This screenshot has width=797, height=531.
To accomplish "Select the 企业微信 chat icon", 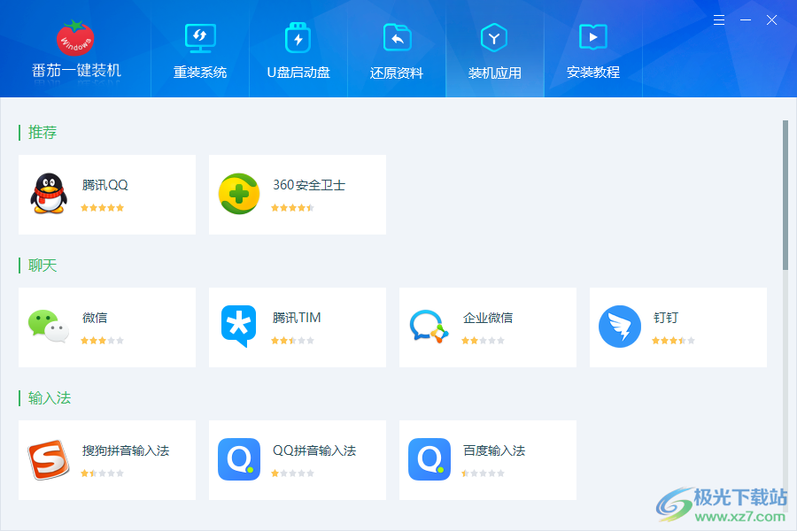I will (x=429, y=327).
